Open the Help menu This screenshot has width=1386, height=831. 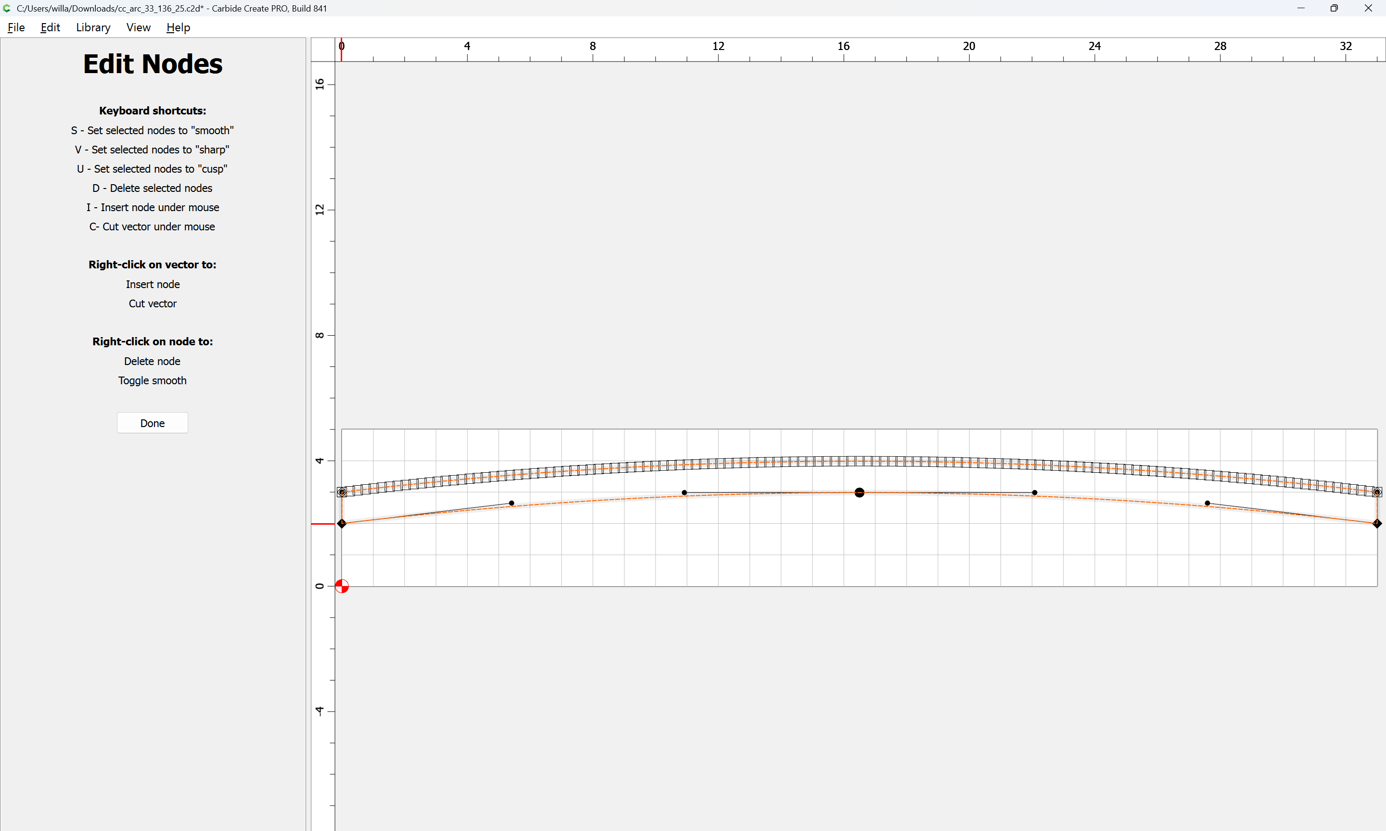(x=178, y=27)
